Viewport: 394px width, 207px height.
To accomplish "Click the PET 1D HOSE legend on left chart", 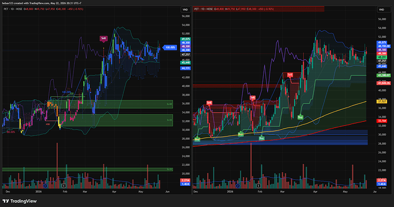I will (13, 9).
